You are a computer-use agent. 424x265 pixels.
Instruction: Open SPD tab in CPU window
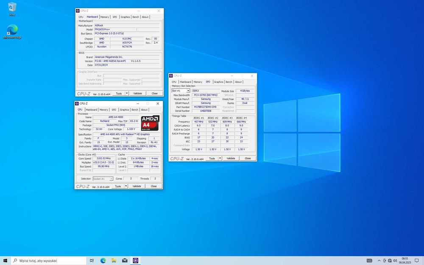114,110
